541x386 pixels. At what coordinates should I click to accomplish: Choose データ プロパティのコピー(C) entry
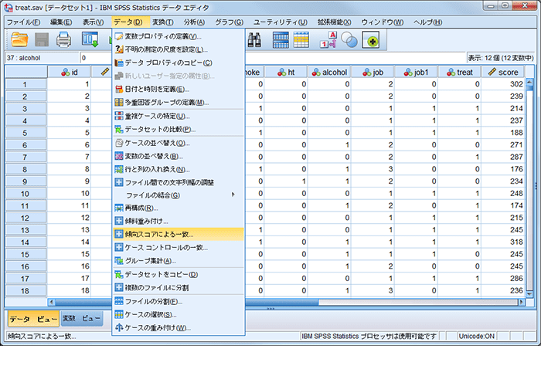179,63
